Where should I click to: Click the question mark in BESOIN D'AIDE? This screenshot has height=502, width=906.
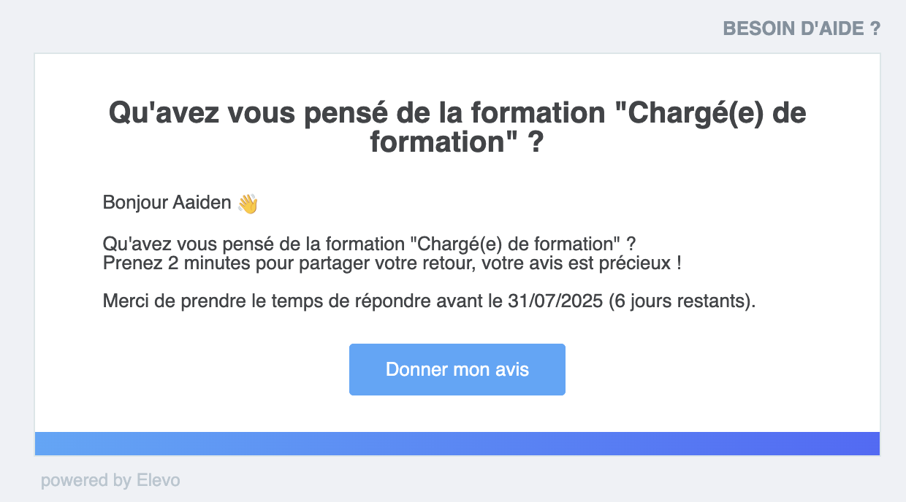click(x=875, y=28)
